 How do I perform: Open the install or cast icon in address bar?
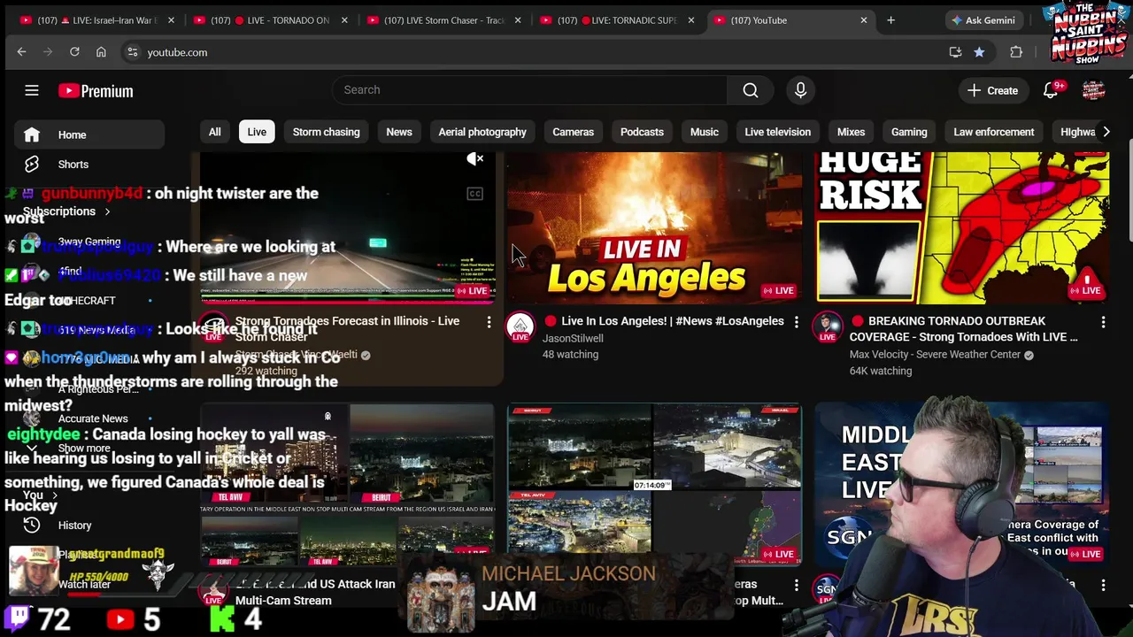tap(955, 52)
